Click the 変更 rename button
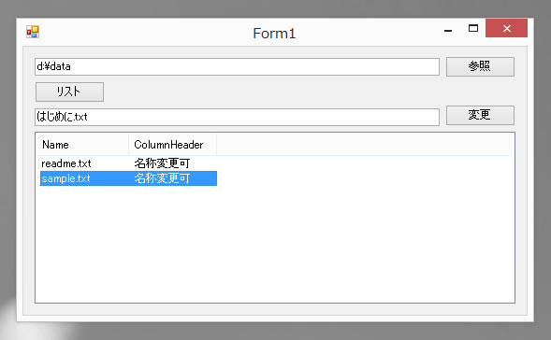This screenshot has width=551, height=340. click(480, 115)
